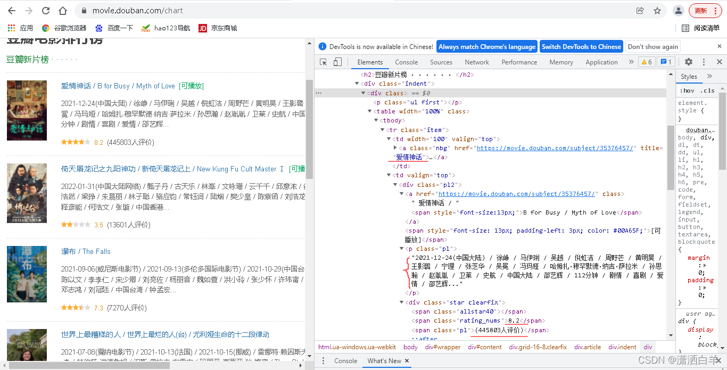Switch to the Performance tab

pos(519,62)
